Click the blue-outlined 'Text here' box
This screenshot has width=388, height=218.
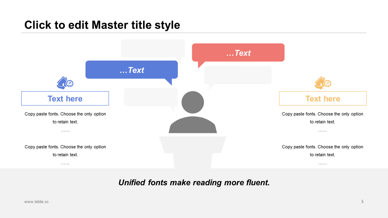(x=65, y=99)
